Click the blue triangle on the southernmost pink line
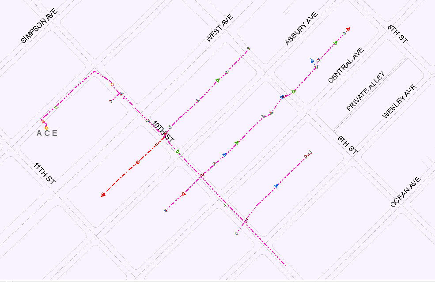 [x=276, y=186]
